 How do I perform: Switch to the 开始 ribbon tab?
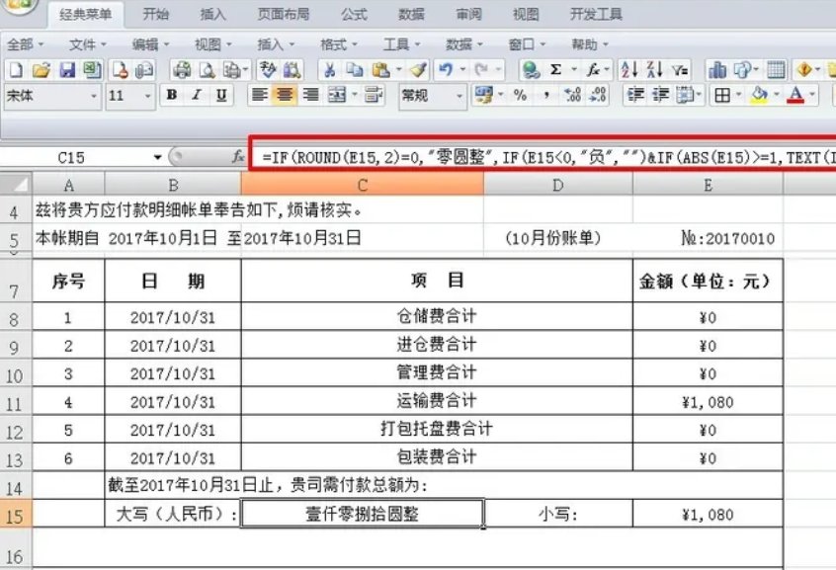point(156,14)
